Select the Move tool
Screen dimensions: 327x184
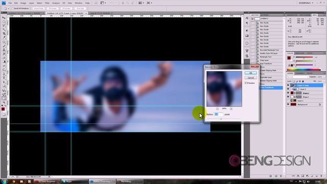pos(4,18)
